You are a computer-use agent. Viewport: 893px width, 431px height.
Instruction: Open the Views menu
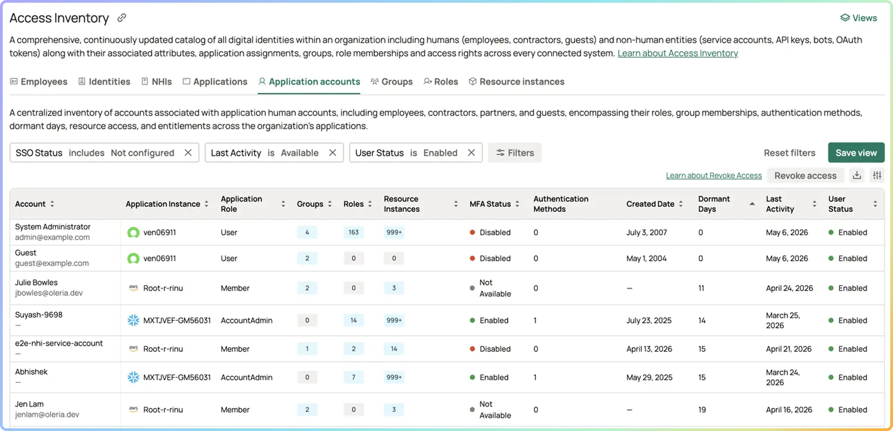tap(858, 18)
